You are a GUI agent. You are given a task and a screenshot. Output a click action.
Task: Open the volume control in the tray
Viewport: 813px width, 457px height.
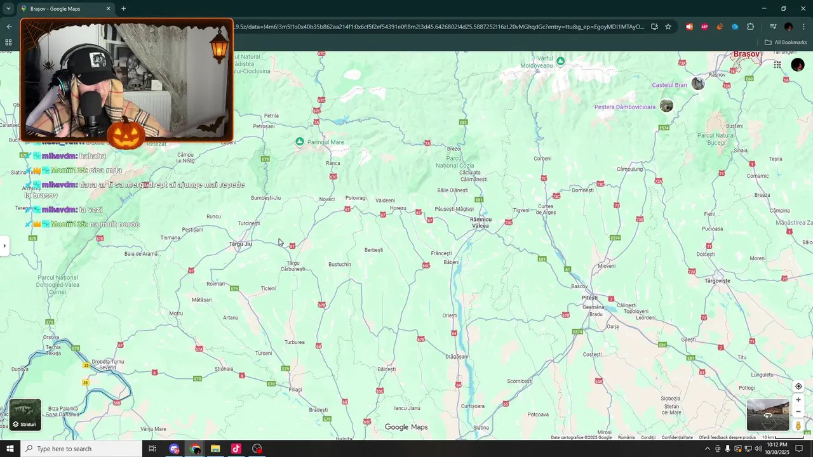tap(758, 449)
